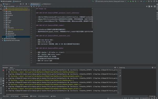Expand Scratches and Consoles node
Viewport: 158px width, 99px height.
pos(3,40)
